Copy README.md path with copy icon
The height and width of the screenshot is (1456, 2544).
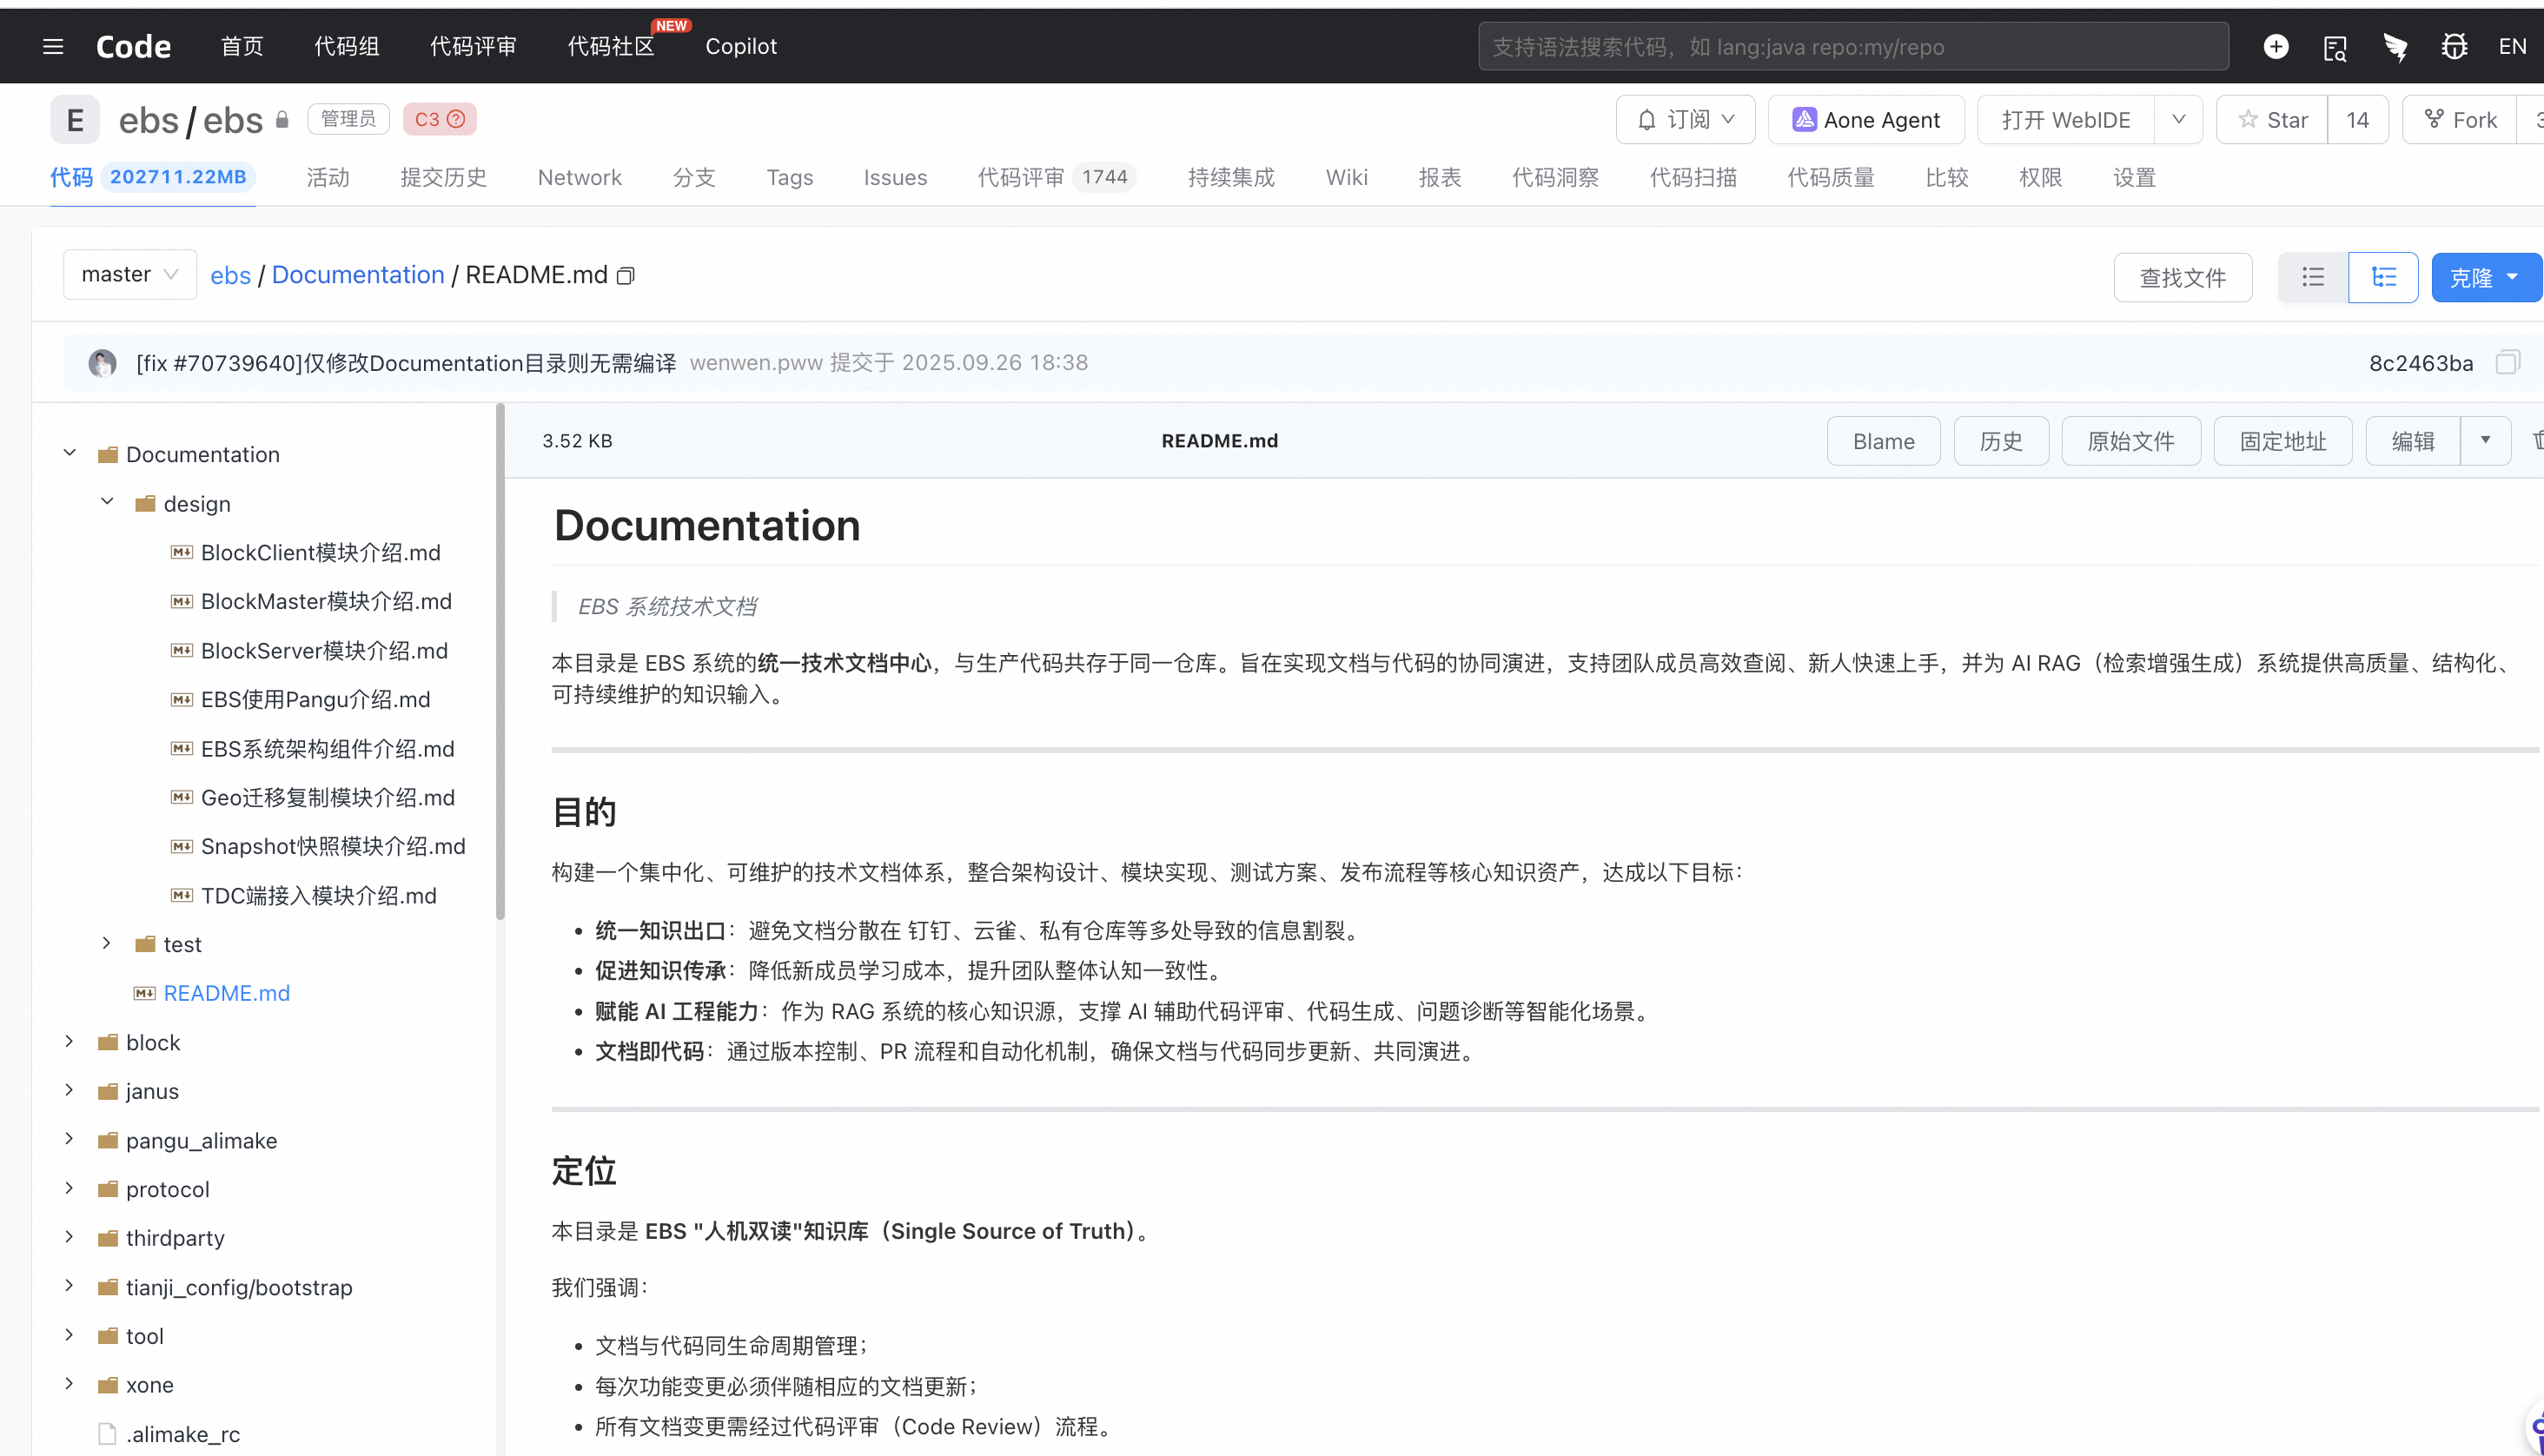click(x=626, y=275)
